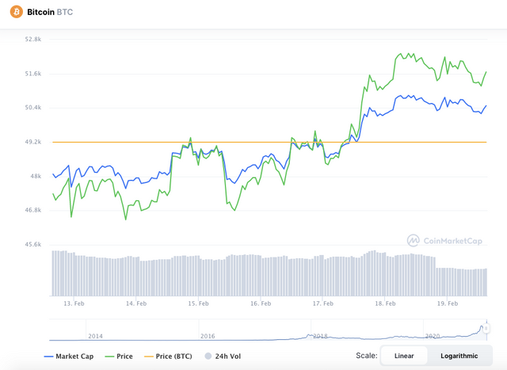This screenshot has height=370, width=507.
Task: Click the gray 24h Vol legend circle icon
Action: (x=208, y=356)
